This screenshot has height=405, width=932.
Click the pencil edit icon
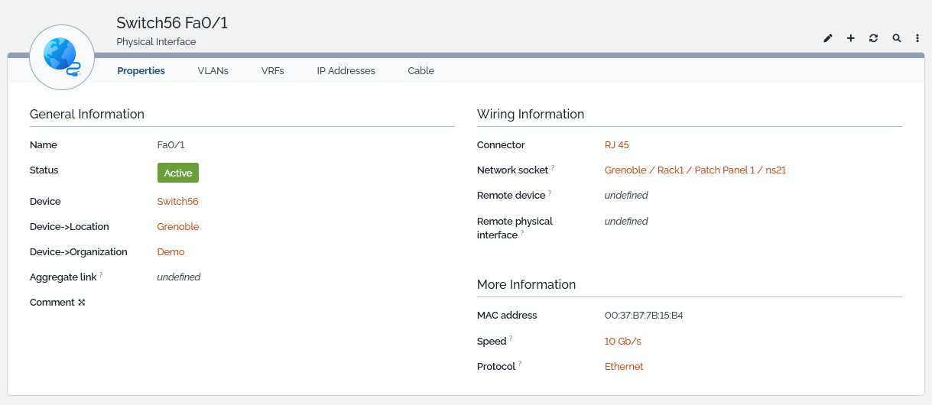pyautogui.click(x=828, y=38)
